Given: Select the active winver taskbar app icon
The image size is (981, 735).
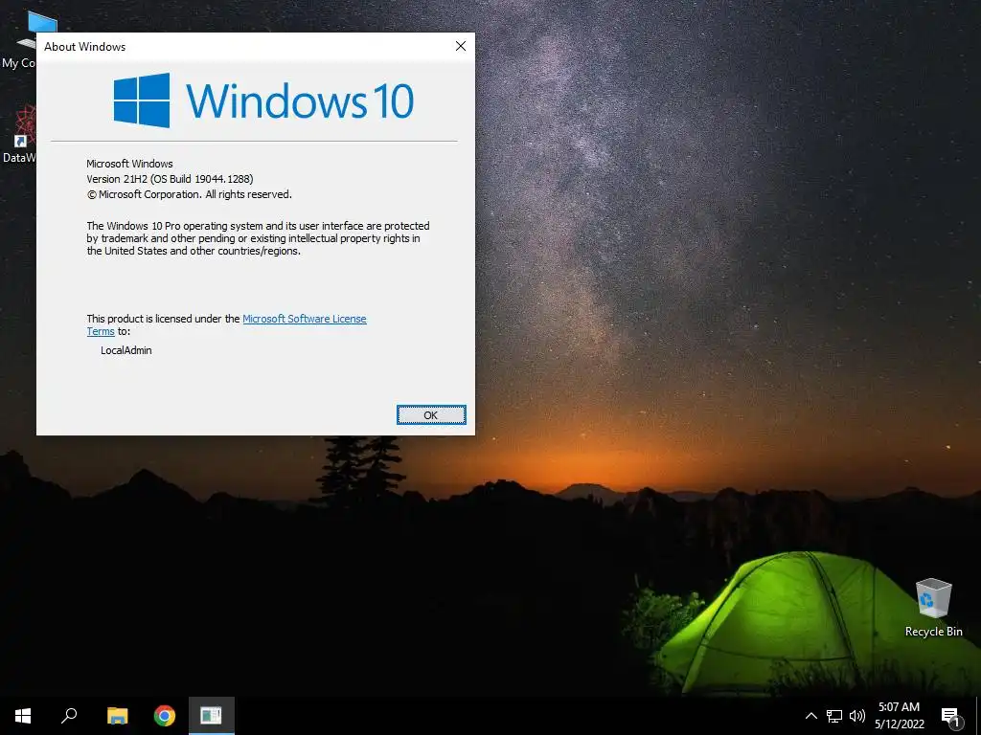Looking at the screenshot, I should pos(212,716).
